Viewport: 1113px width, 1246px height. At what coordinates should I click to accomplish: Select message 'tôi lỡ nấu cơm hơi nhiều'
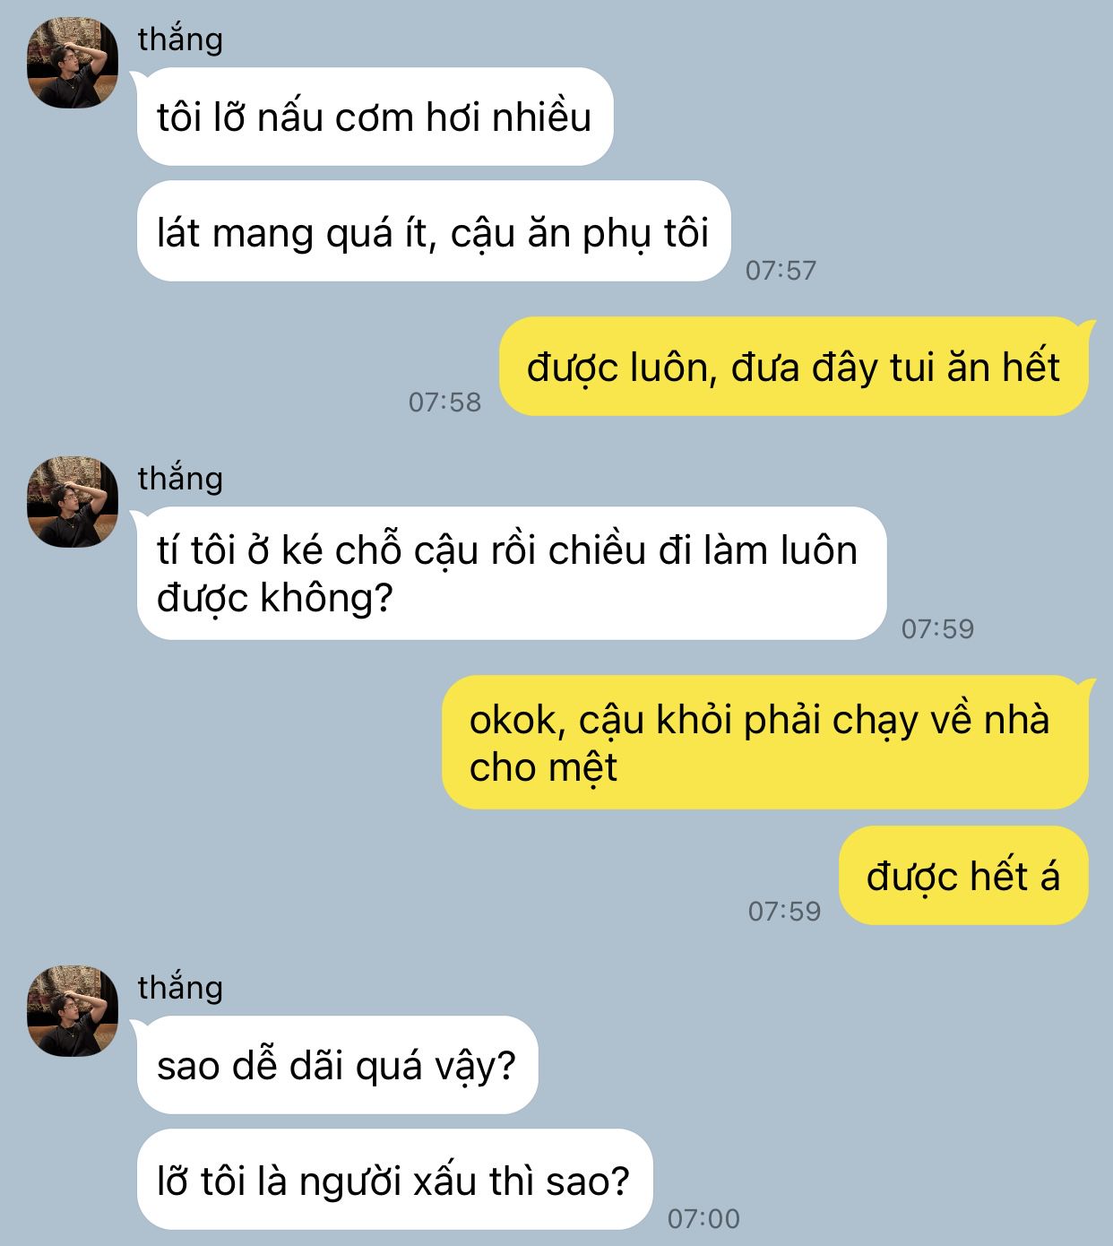pos(375,117)
